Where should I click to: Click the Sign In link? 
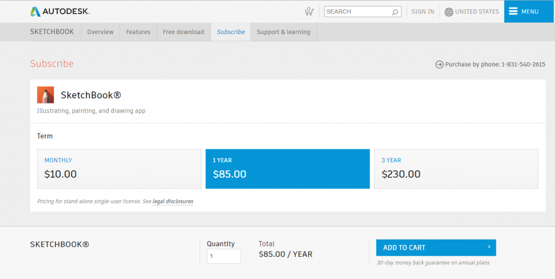423,11
